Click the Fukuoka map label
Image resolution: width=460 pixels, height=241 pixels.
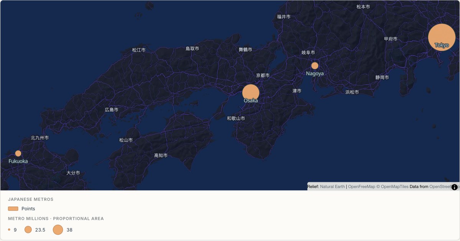coord(18,161)
